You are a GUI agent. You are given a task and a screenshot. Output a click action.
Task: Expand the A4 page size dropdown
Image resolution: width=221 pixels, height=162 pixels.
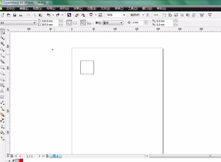point(34,23)
